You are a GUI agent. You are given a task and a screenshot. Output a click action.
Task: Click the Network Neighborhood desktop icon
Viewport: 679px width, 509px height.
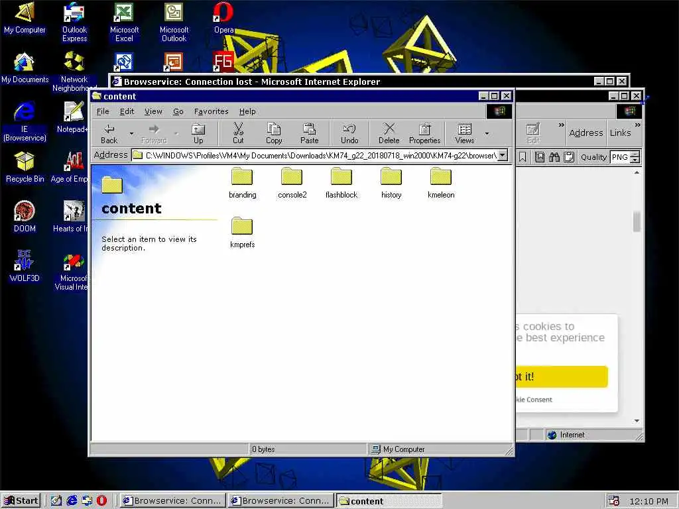(x=74, y=72)
